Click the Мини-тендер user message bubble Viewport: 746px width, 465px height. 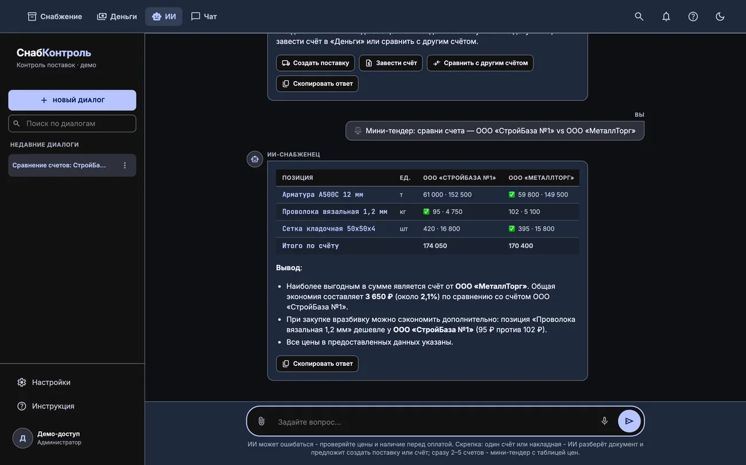pos(495,131)
